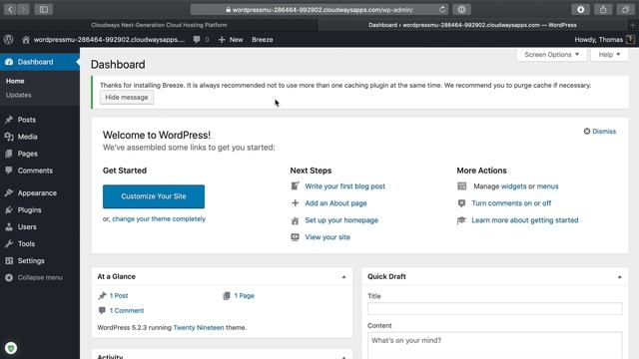Click the shield icon beside the address bar
The width and height of the screenshot is (639, 359).
click(x=461, y=9)
